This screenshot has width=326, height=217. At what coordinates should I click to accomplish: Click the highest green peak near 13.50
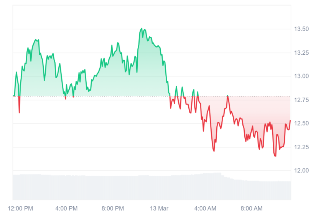pyautogui.click(x=142, y=29)
